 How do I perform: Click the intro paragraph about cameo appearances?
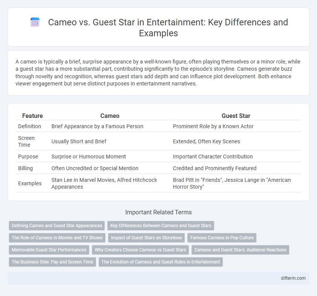point(158,73)
